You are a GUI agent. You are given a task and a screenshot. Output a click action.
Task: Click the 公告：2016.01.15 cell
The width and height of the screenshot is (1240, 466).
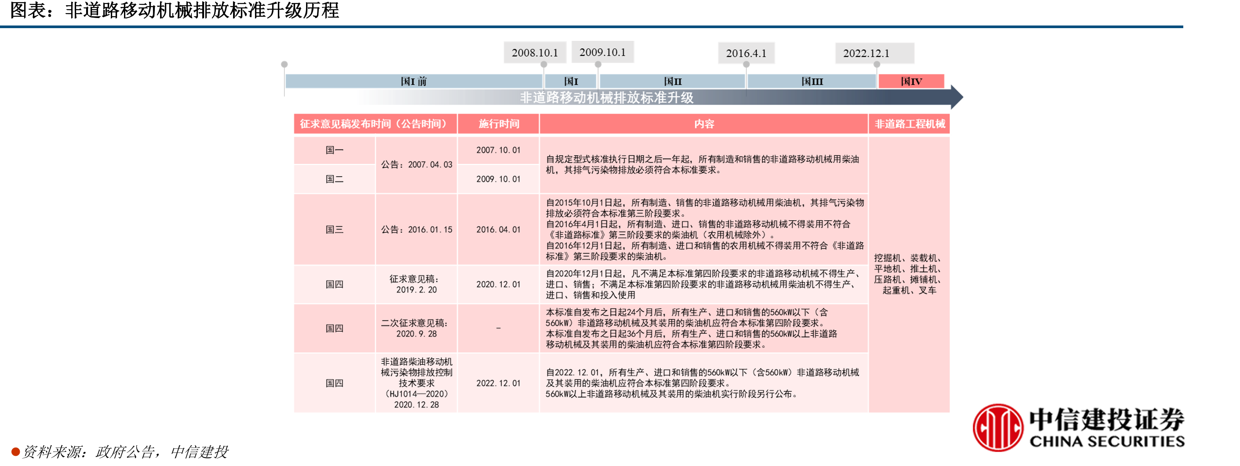point(416,229)
